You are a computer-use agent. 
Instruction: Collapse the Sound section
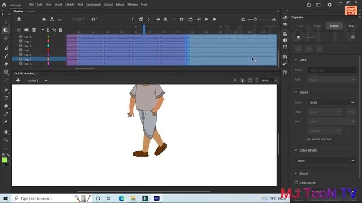(296, 92)
